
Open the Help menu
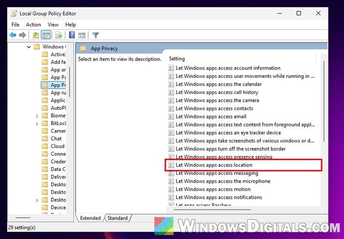70,24
